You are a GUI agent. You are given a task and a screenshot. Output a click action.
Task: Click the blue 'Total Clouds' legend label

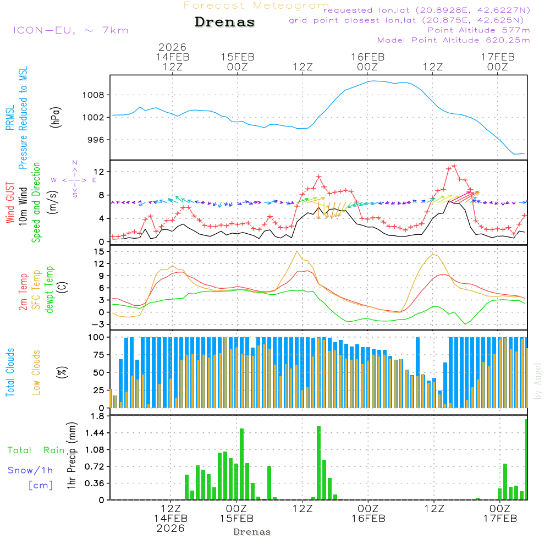[10, 372]
